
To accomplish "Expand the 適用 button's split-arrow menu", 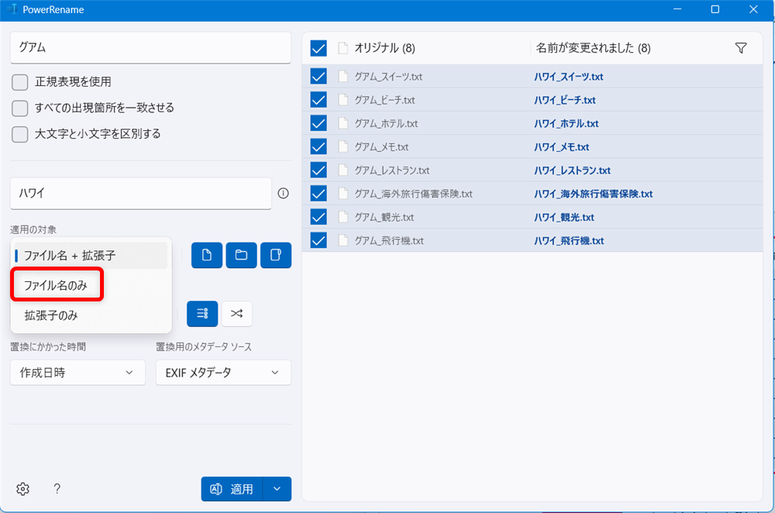I will [x=277, y=489].
